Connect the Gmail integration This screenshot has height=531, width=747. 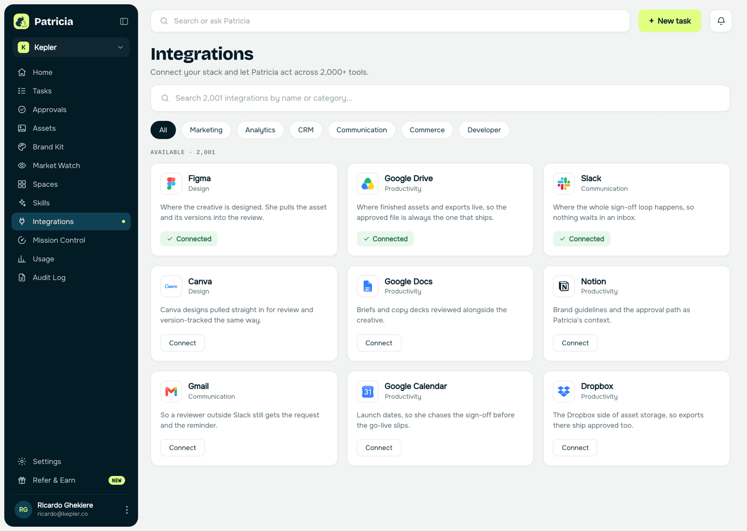(183, 448)
